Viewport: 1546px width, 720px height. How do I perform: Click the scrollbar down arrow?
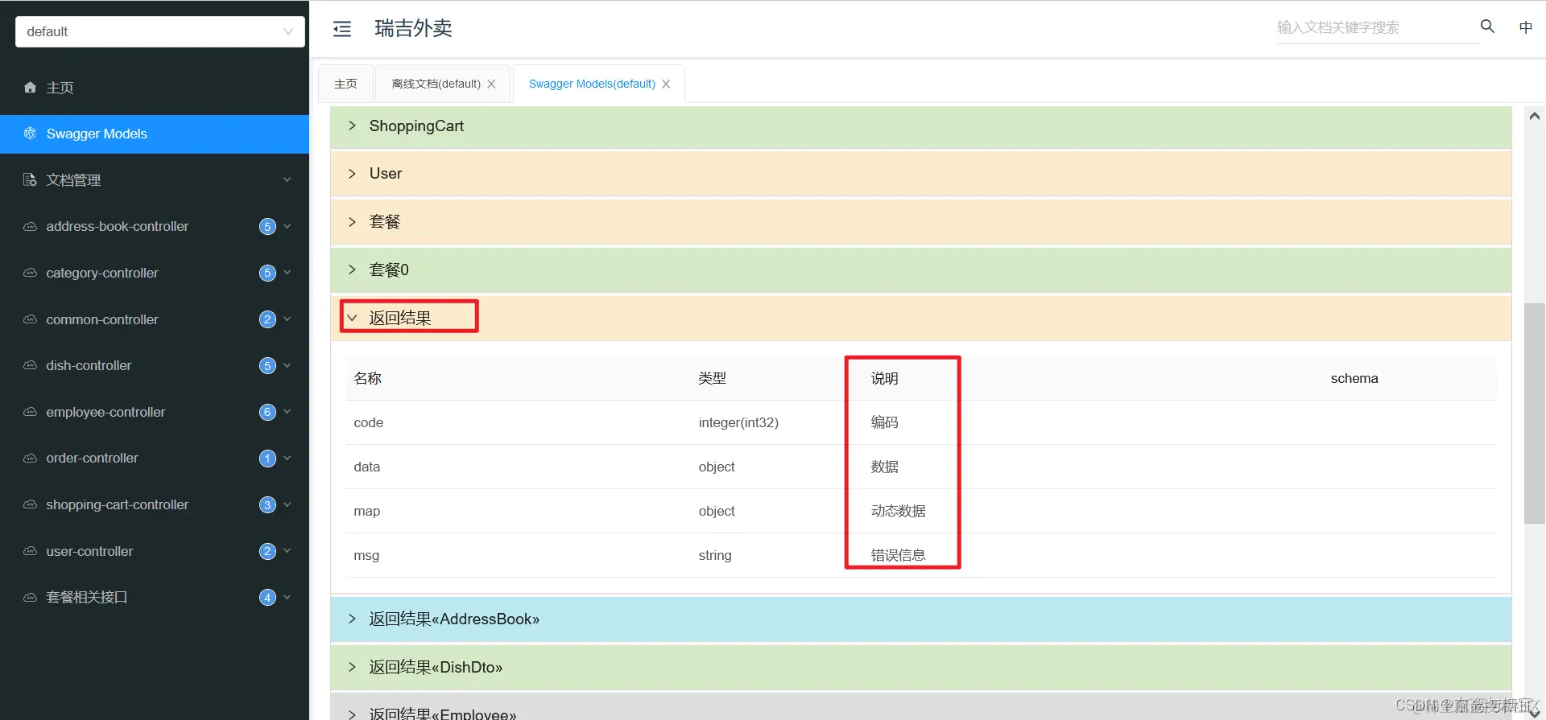click(x=1535, y=713)
